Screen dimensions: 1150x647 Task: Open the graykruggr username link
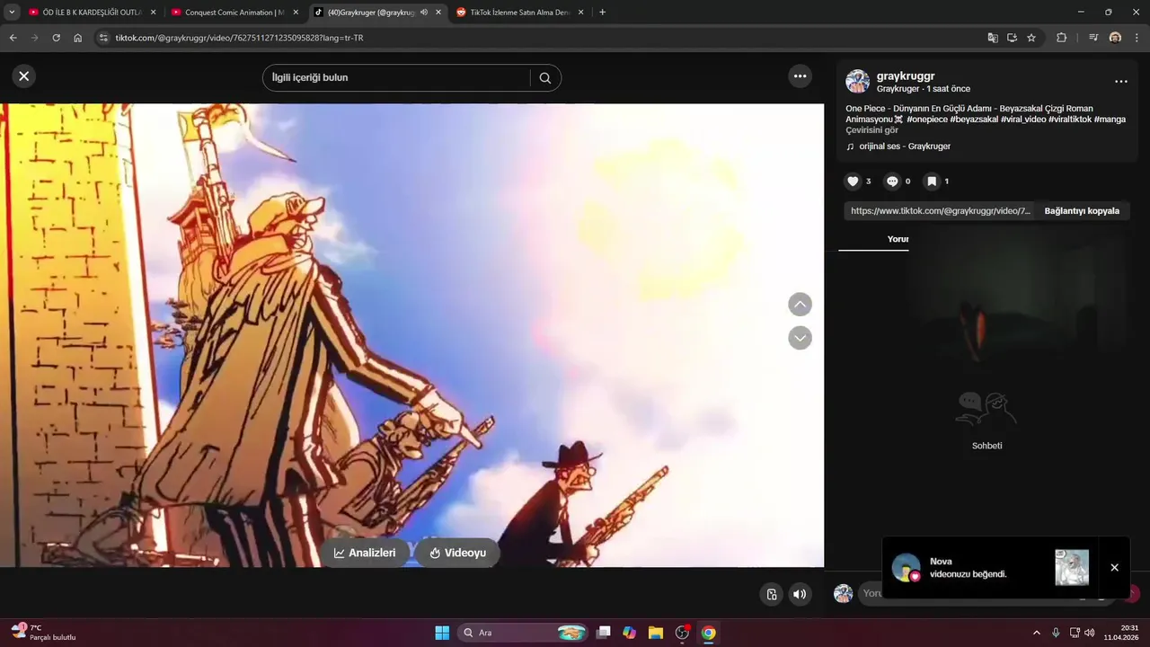[x=906, y=76]
